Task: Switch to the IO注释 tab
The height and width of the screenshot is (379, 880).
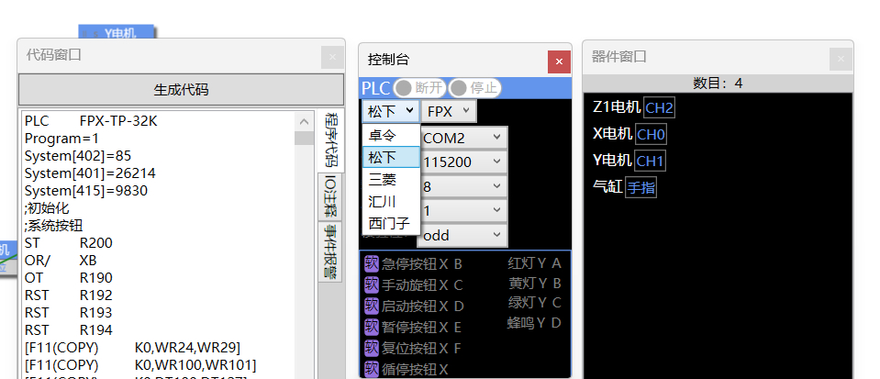Action: coord(329,197)
